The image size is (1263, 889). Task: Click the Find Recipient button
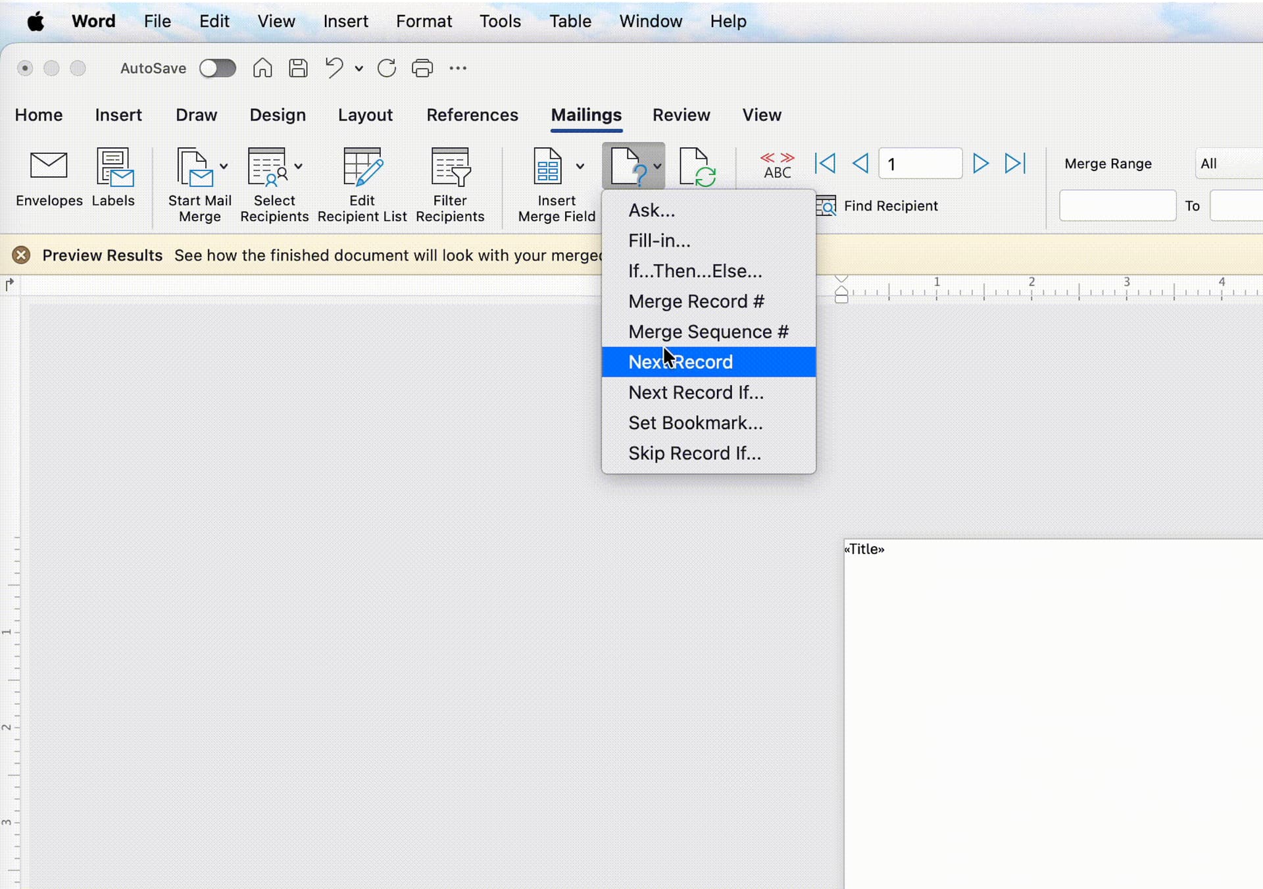(878, 206)
